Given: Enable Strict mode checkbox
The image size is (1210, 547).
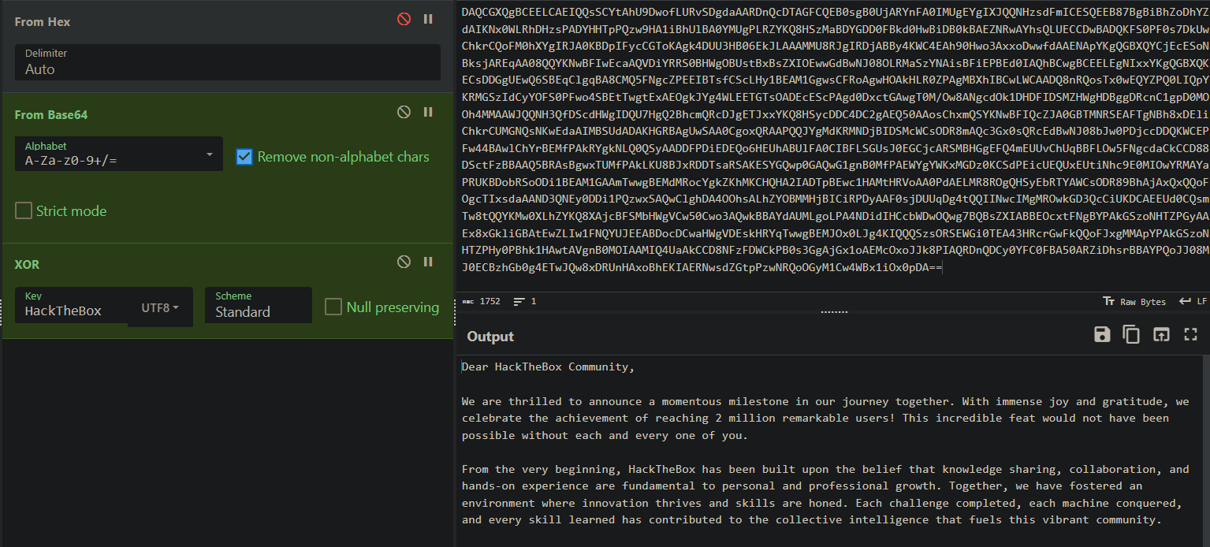Looking at the screenshot, I should (24, 211).
